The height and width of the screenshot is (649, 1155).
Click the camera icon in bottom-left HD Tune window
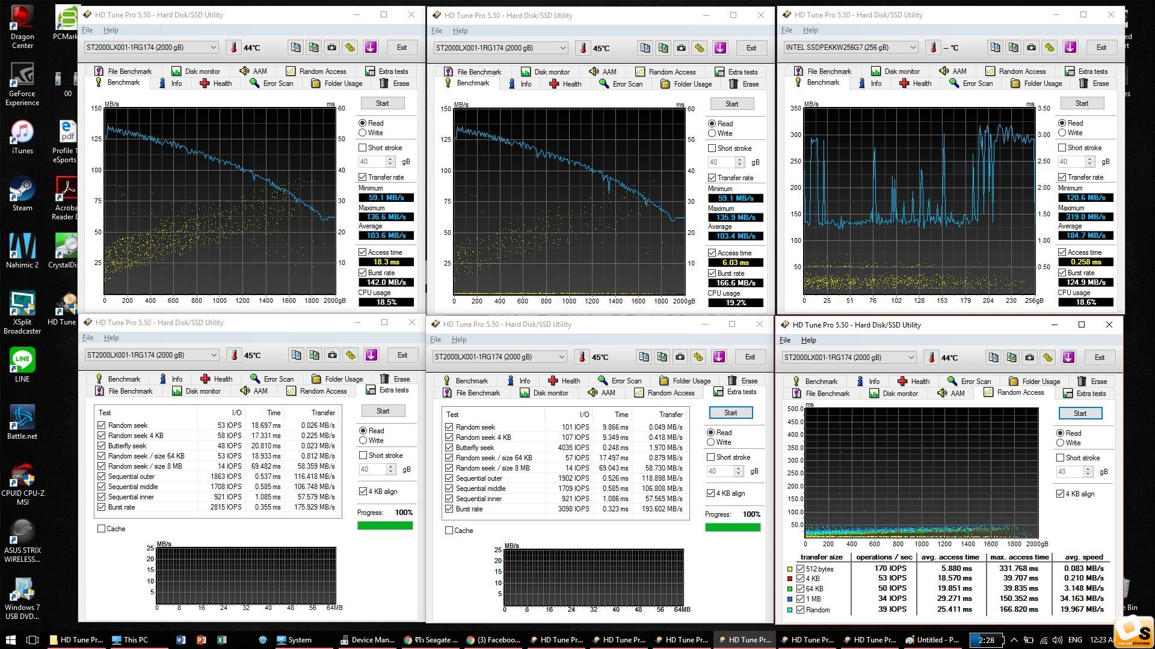(x=332, y=355)
